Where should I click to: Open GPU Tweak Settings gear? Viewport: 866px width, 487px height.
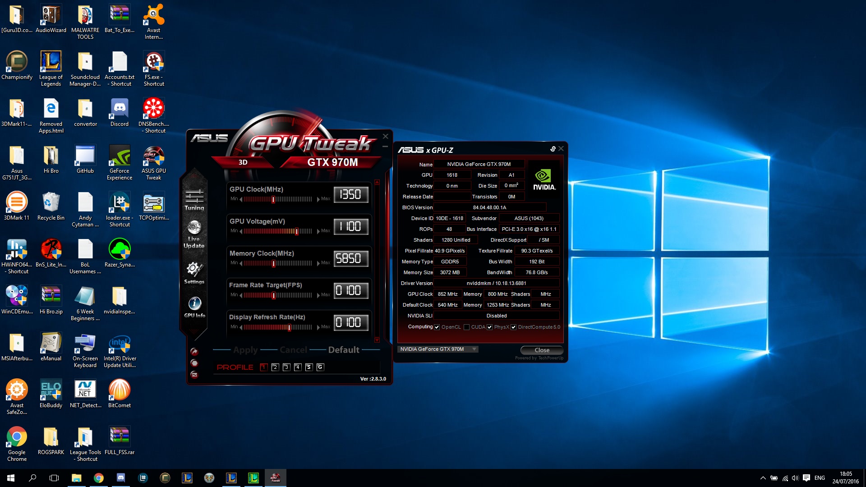click(x=194, y=273)
